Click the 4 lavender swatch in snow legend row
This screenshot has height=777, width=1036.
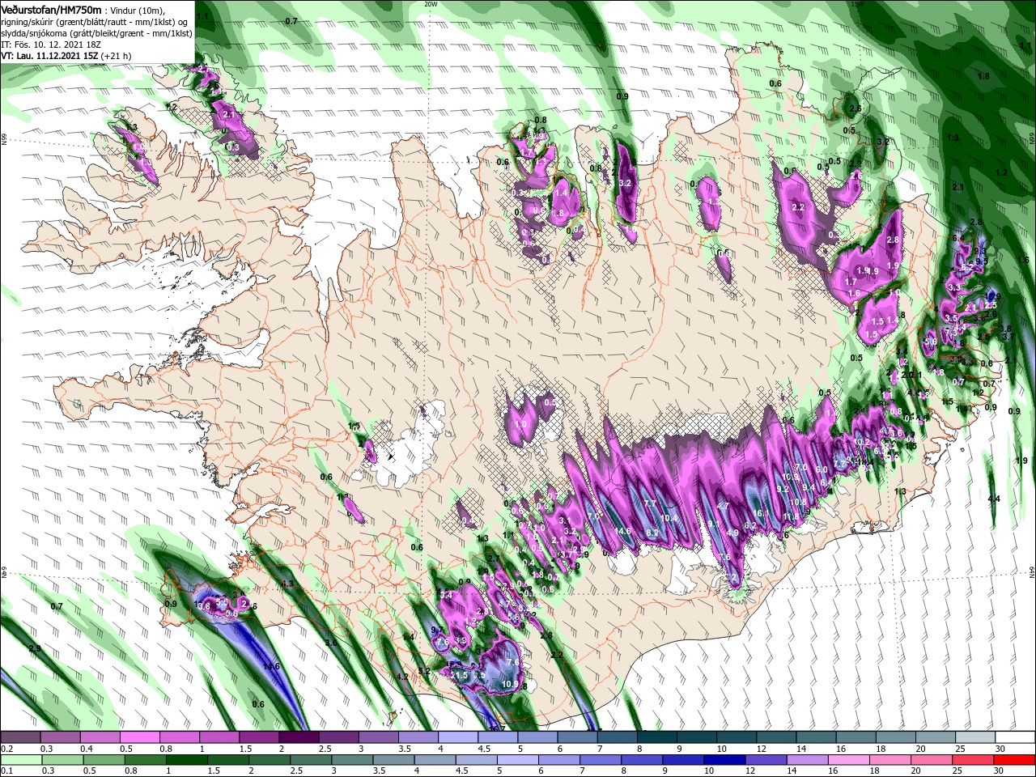tap(457, 737)
